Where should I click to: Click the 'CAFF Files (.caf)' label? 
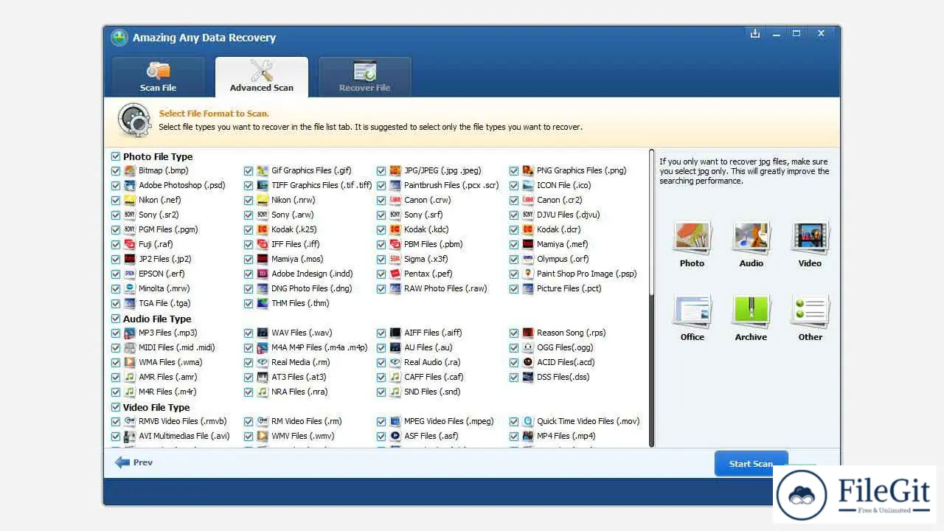(x=434, y=377)
